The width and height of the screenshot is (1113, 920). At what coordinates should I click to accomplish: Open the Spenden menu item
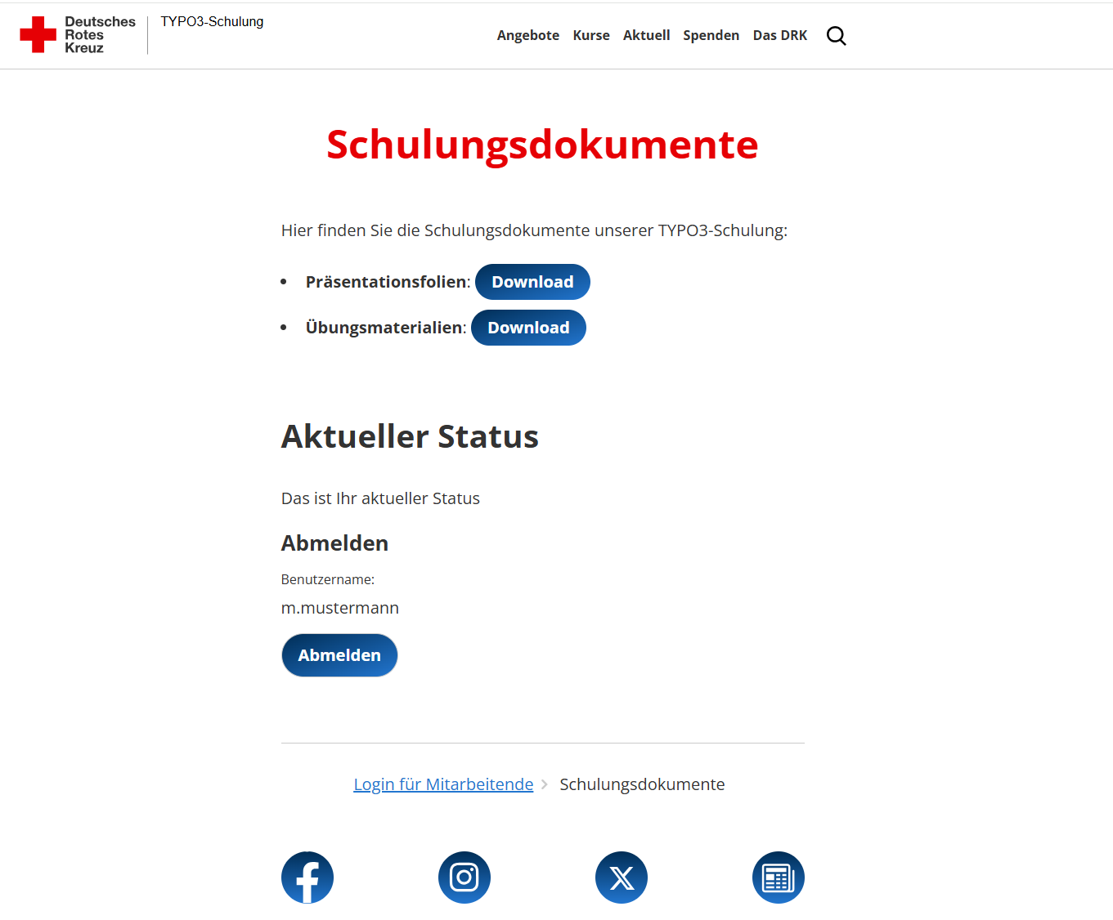click(x=711, y=35)
